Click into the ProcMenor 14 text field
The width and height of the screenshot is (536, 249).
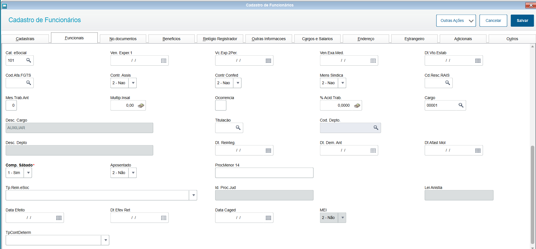[264, 173]
